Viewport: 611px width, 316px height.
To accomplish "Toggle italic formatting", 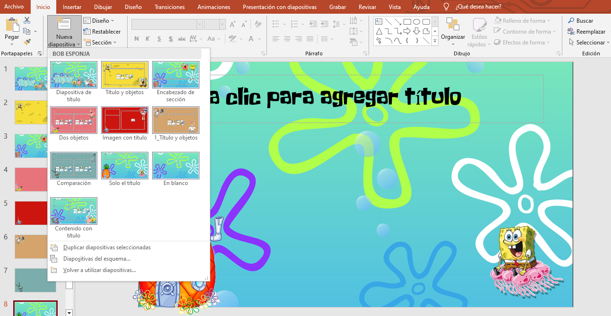I will 147,39.
